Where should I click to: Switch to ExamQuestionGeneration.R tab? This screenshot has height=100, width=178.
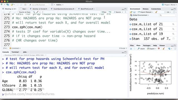coord(64,9)
